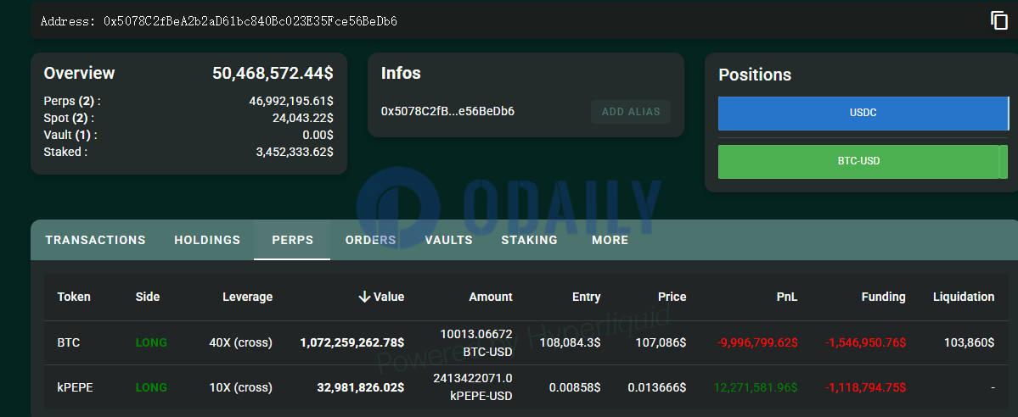The height and width of the screenshot is (417, 1018).
Task: Switch to the STAKING tab
Action: (529, 240)
